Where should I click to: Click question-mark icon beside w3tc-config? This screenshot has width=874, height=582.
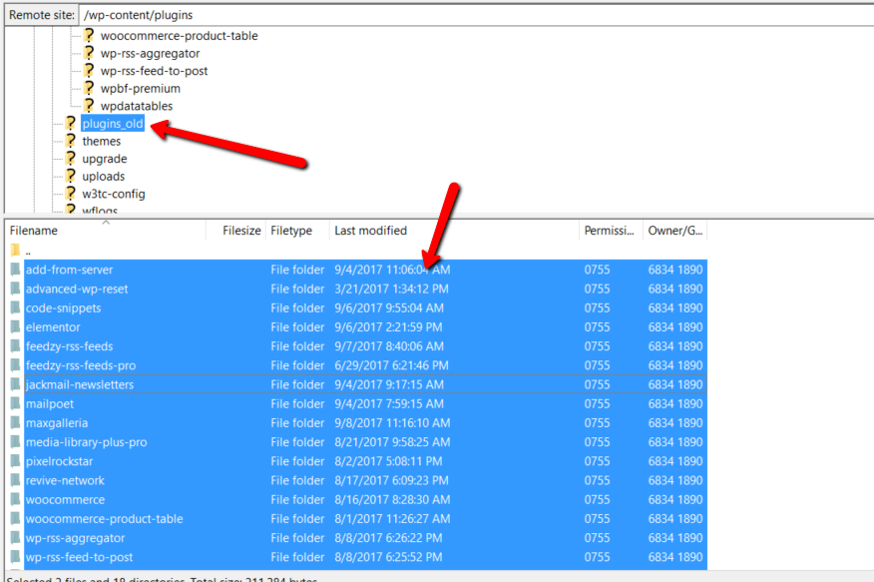(x=70, y=194)
